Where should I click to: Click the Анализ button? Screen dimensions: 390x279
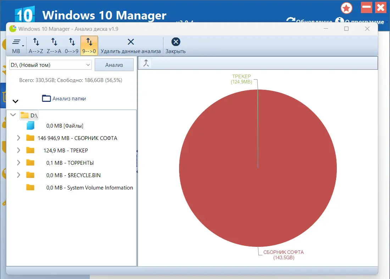pyautogui.click(x=114, y=65)
